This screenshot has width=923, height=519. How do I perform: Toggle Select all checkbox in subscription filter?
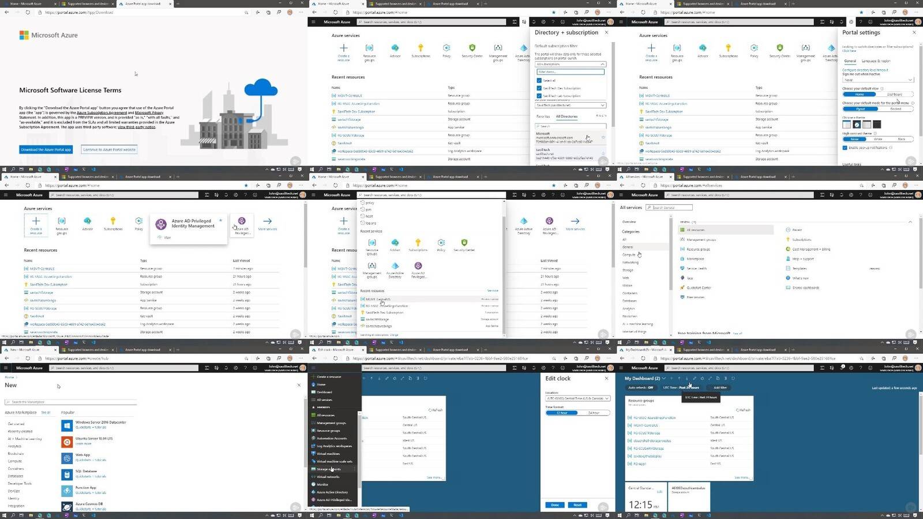[x=539, y=80]
